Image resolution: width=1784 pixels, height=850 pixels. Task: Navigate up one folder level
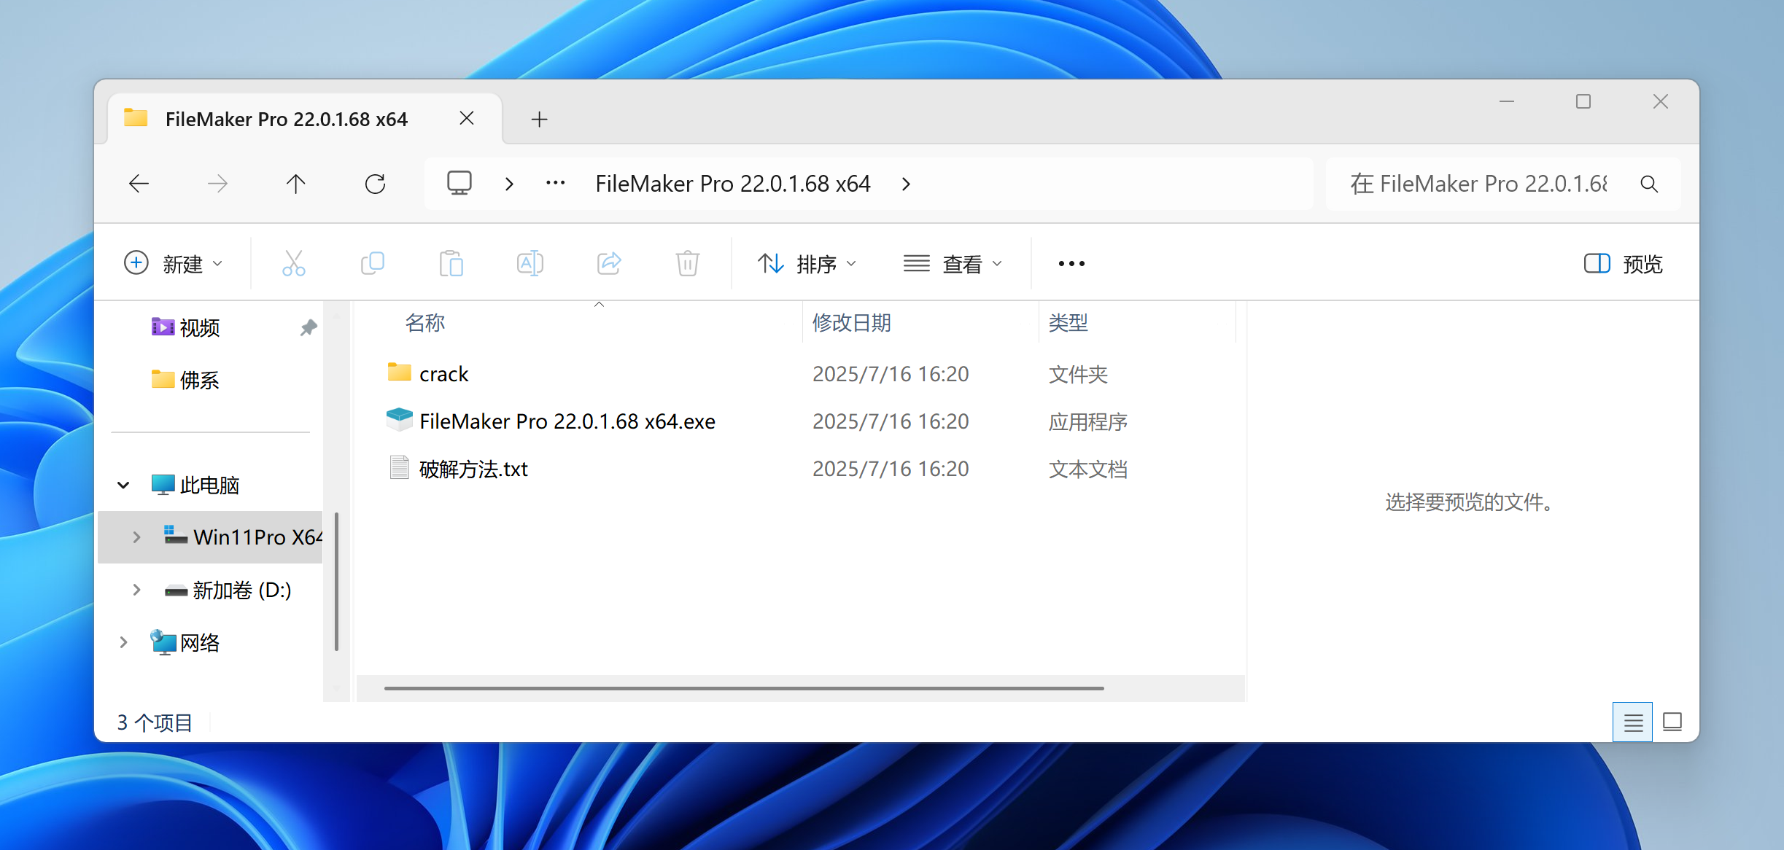tap(296, 184)
